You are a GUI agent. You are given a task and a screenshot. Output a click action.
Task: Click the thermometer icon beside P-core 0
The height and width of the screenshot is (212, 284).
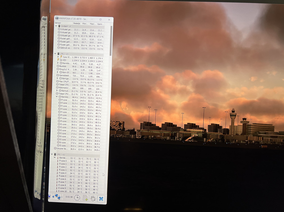click(57, 161)
